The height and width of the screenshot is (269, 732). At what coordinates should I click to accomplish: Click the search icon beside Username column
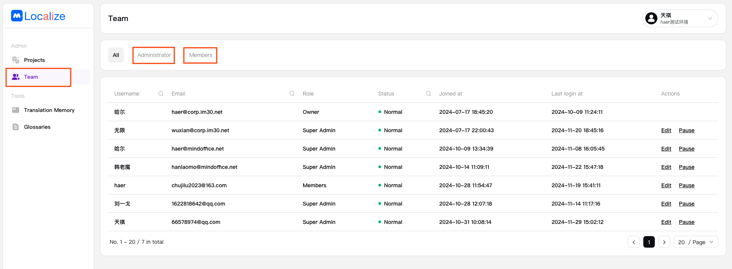coord(161,94)
